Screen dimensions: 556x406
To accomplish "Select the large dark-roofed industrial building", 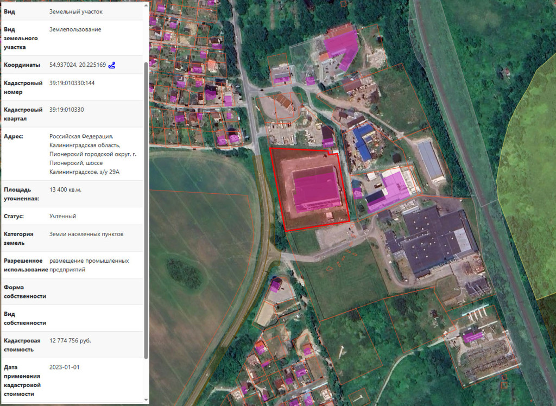I will tap(434, 239).
